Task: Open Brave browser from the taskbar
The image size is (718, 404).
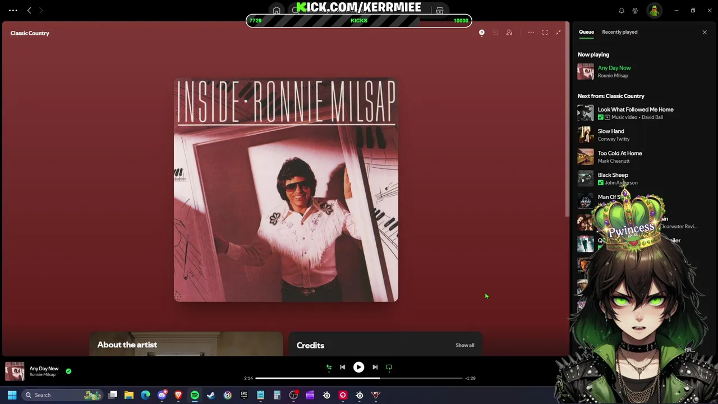Action: [x=178, y=395]
